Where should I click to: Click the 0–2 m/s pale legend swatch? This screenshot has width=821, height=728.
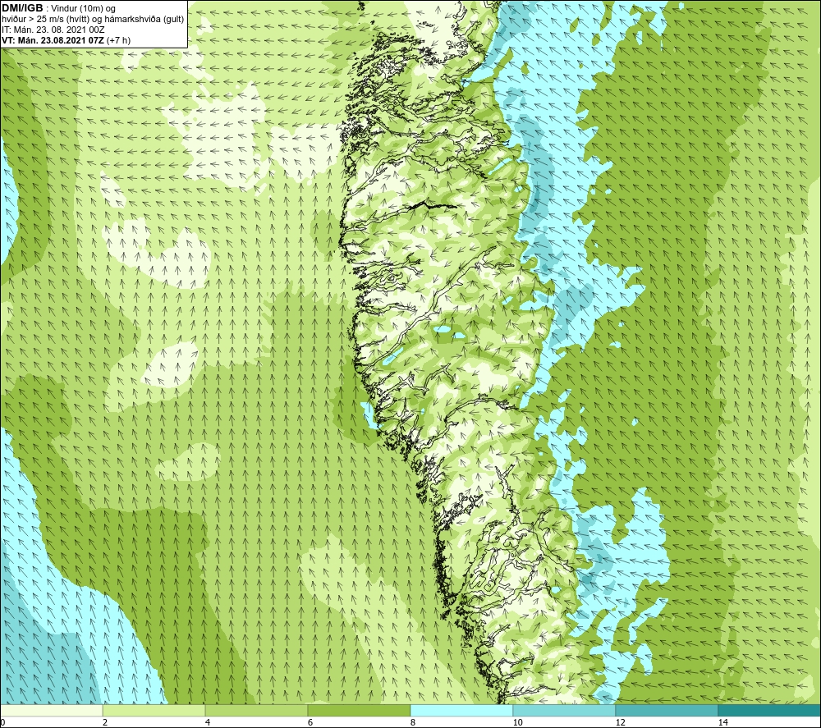tap(51, 710)
